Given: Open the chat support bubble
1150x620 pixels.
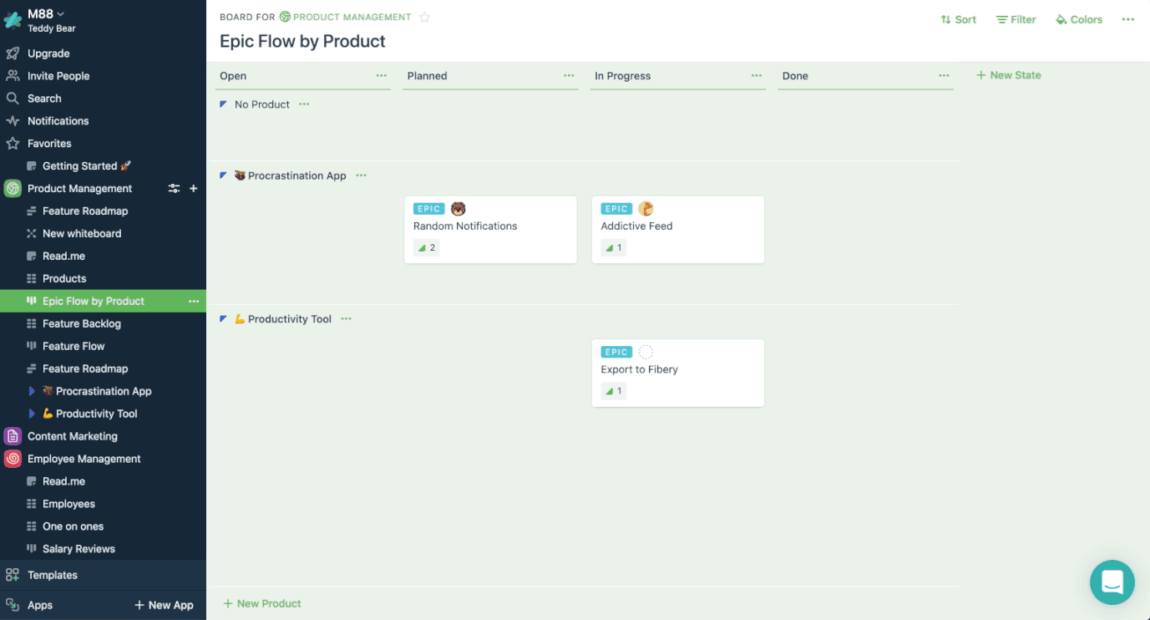Looking at the screenshot, I should [x=1112, y=582].
